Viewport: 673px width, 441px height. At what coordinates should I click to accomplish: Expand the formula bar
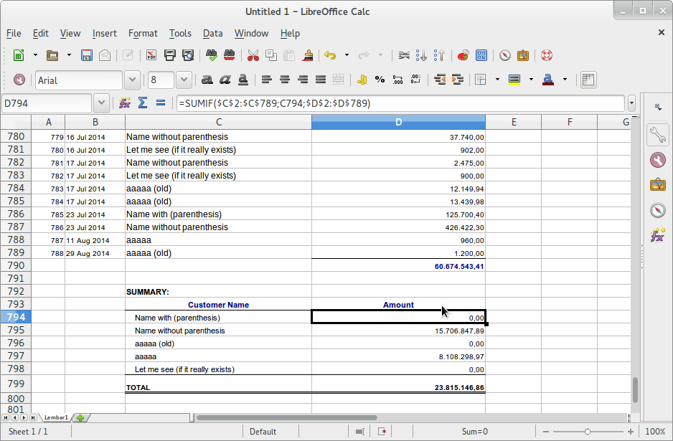click(x=631, y=103)
